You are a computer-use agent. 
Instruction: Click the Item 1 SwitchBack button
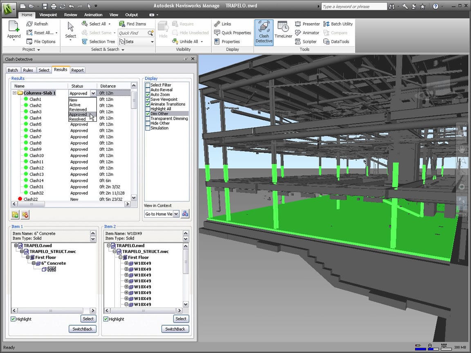[83, 329]
